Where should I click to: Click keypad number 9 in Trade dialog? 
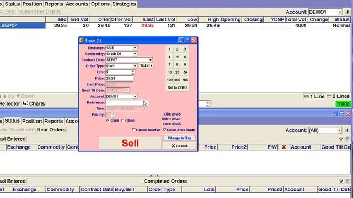185,64
